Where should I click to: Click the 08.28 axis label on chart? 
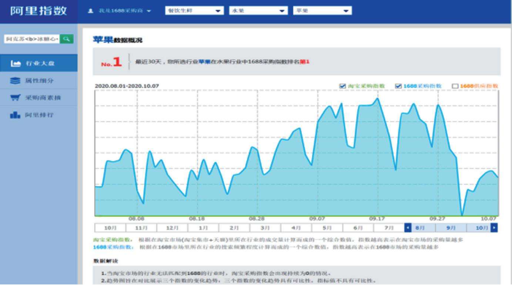tap(257, 219)
